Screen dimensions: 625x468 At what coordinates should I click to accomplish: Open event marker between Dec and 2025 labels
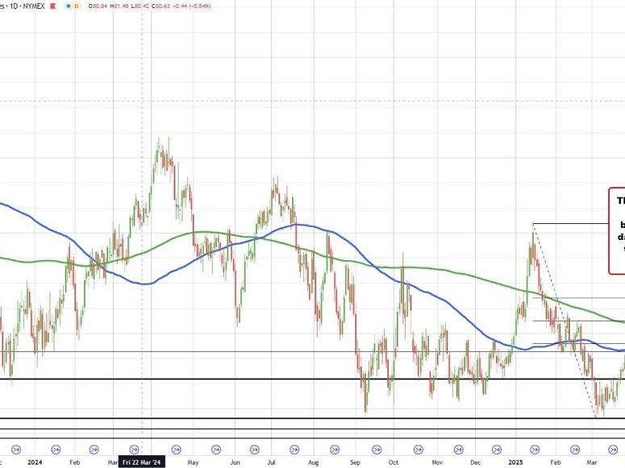497,449
